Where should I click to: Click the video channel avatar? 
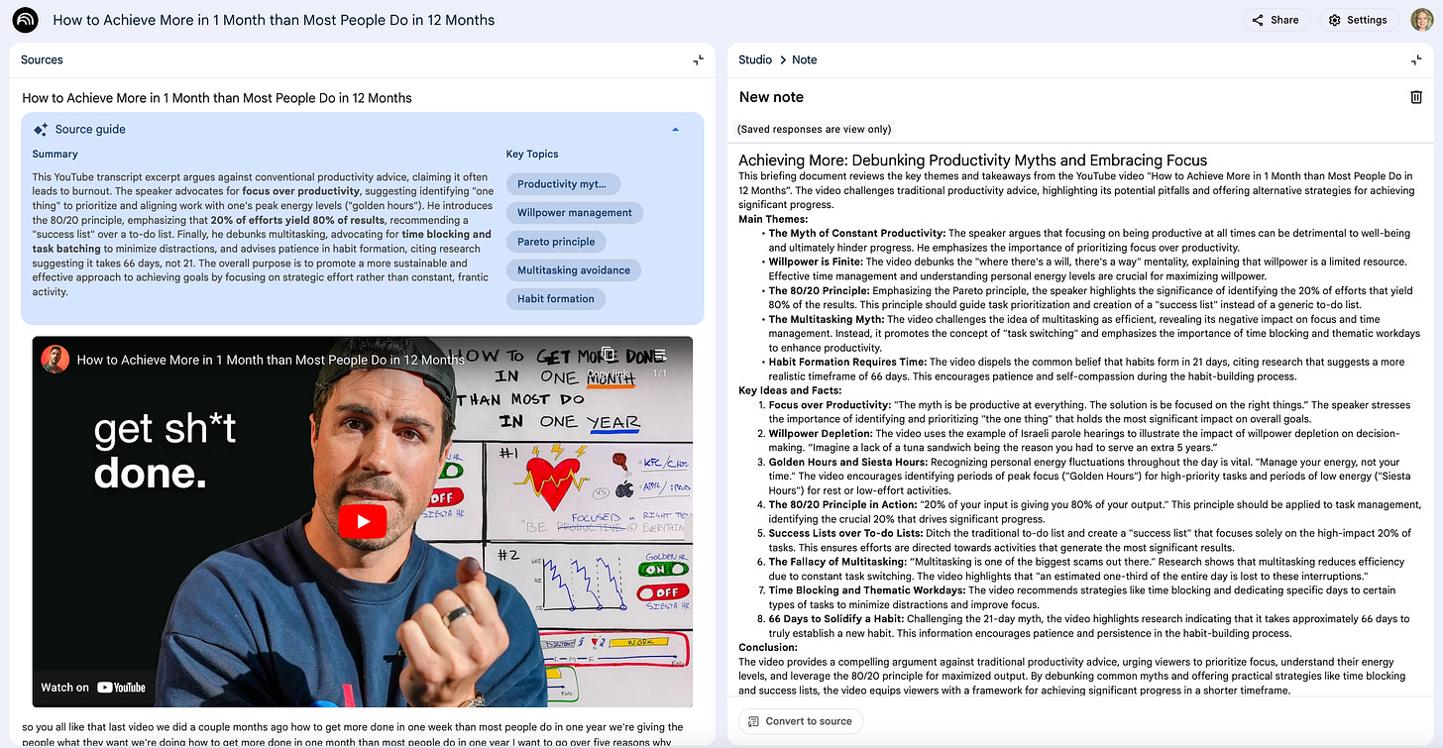(55, 360)
